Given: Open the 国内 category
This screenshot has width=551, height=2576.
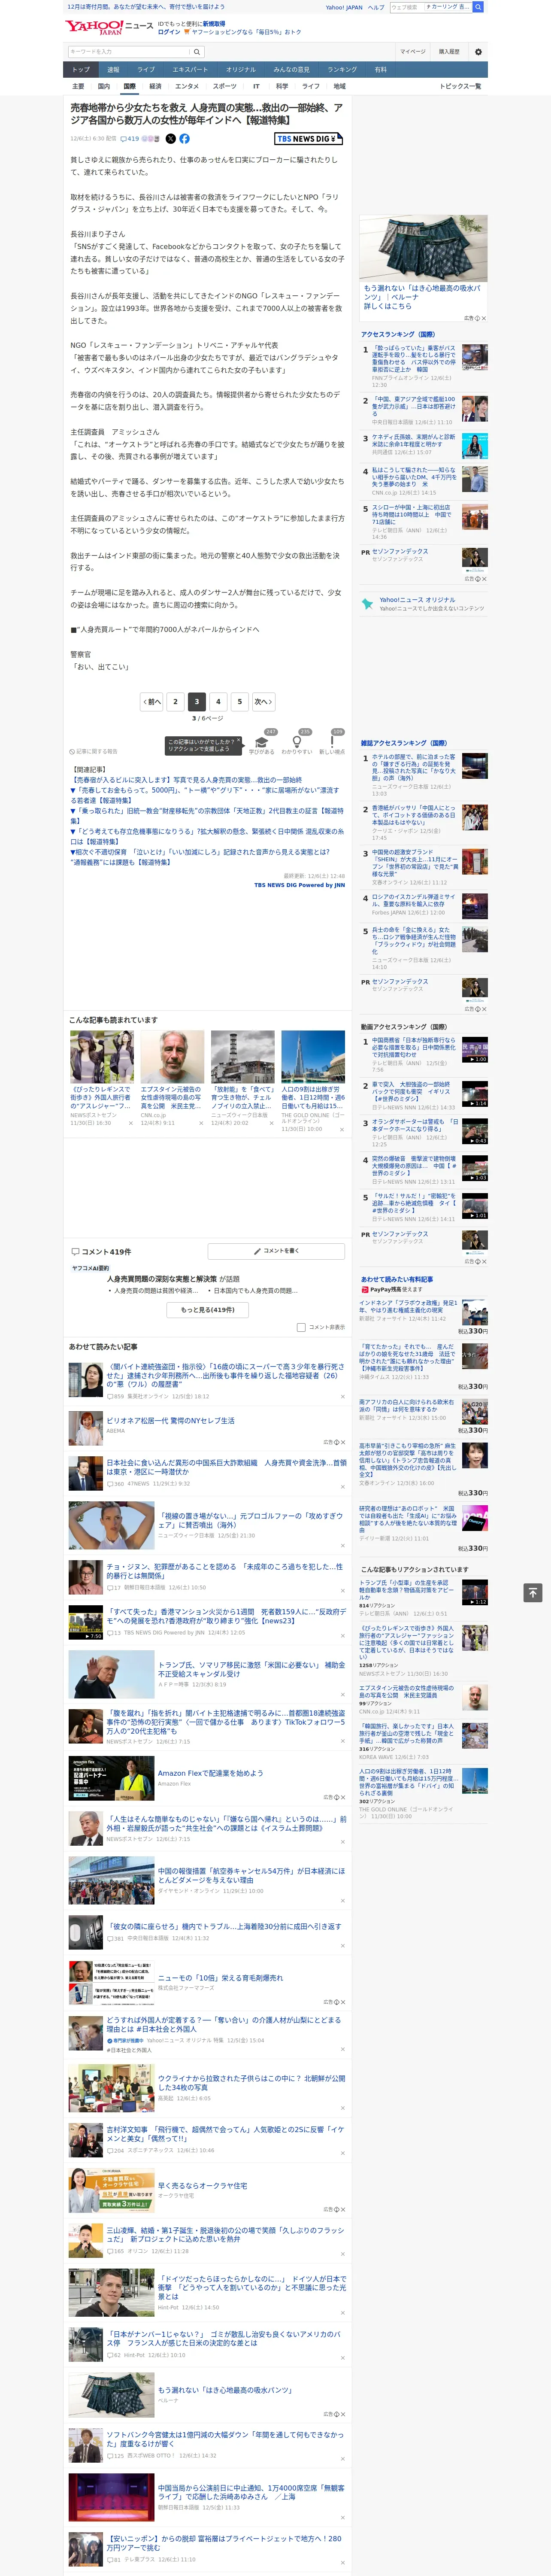Looking at the screenshot, I should pyautogui.click(x=103, y=86).
